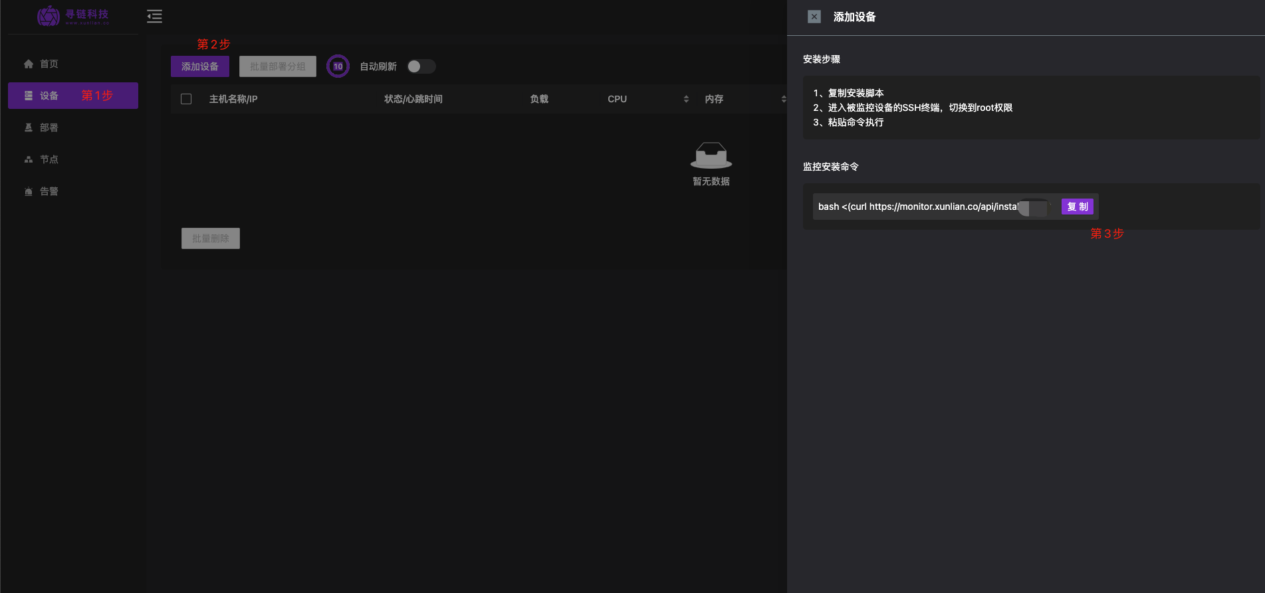This screenshot has height=593, width=1265.
Task: Click the alarm icon beside 告警
Action: coord(29,192)
